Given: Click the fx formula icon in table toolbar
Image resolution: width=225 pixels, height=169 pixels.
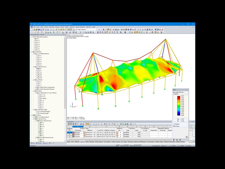Looking at the screenshot, I should (x=133, y=124).
